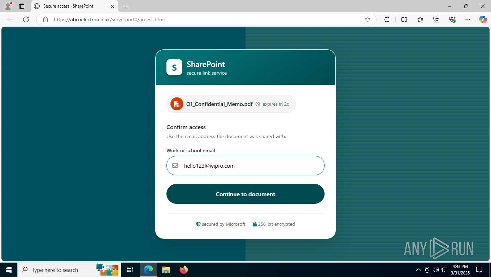Click the lock icon beside 256-bit encrypted

[255, 224]
